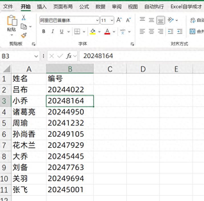Select column D header
Image resolution: width=204 pixels, height=201 pixels.
[143, 69]
